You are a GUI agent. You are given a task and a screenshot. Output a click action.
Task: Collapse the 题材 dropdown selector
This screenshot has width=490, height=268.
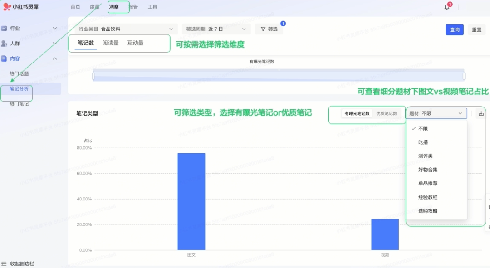pyautogui.click(x=436, y=114)
